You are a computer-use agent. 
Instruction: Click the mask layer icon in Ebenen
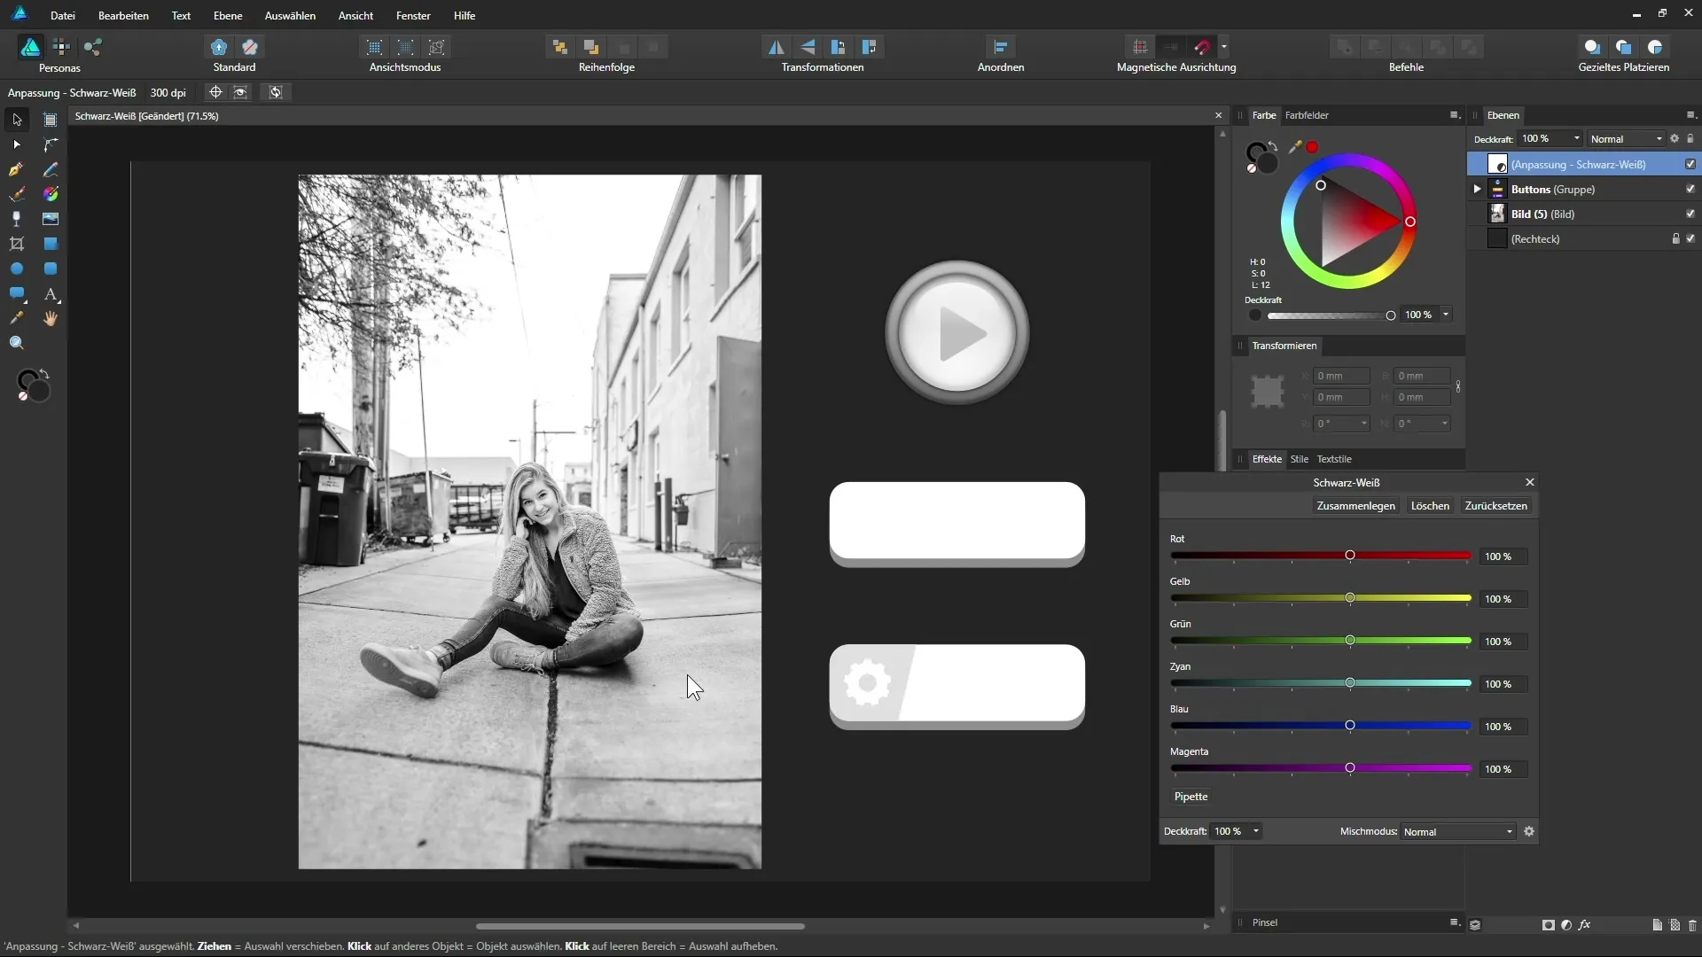tap(1548, 924)
